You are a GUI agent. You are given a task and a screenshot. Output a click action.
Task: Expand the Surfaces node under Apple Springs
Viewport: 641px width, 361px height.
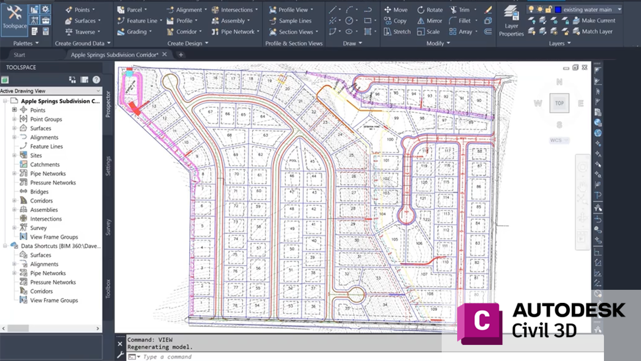(14, 128)
